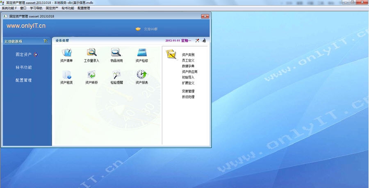Click the www.onlyIT.cn banner text
This screenshot has height=188, width=369.
(26, 26)
